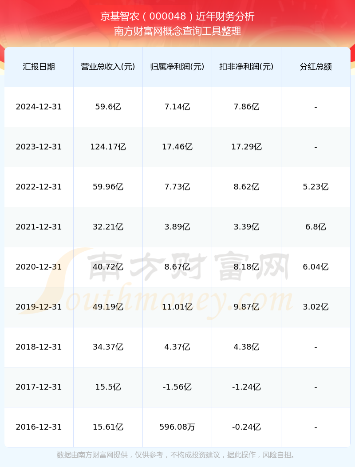Select the 分红总额 column header
355x467 pixels.
pos(316,67)
